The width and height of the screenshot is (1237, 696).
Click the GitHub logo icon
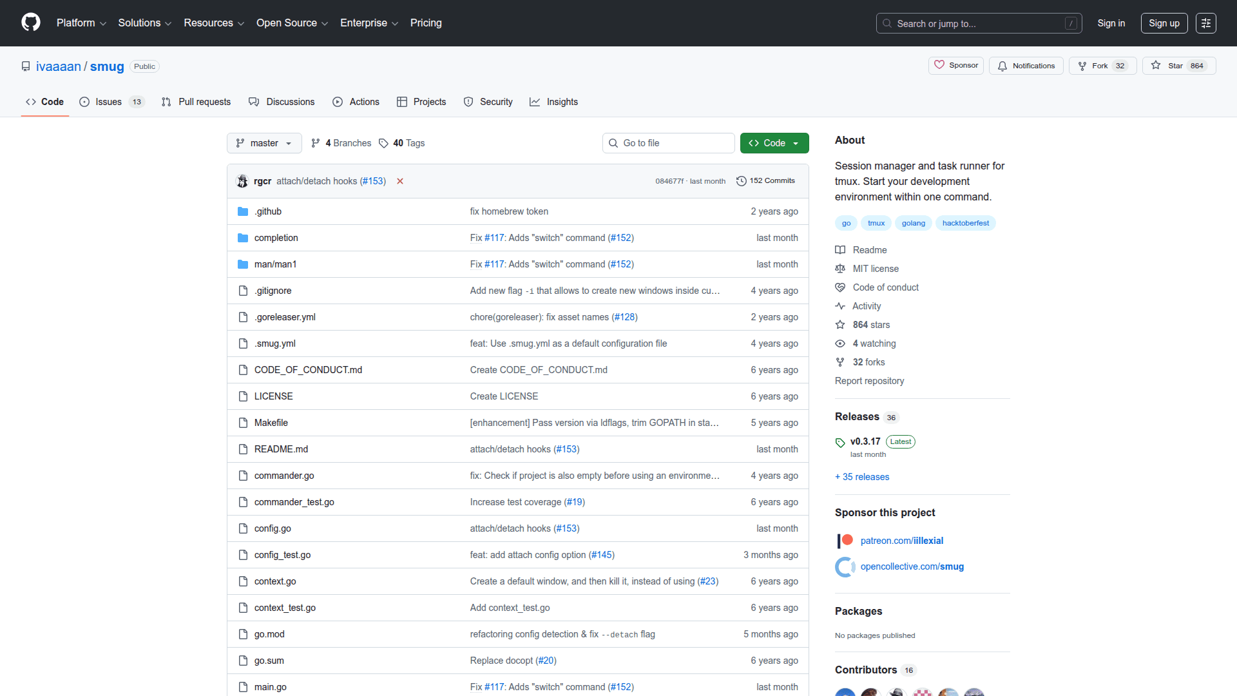click(30, 23)
